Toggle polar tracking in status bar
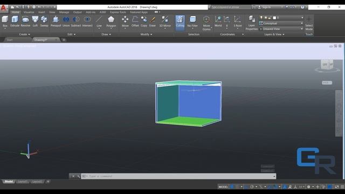The width and height of the screenshot is (345, 194). pos(252,187)
